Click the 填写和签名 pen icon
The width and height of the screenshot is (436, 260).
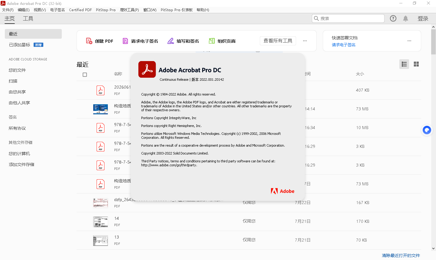tap(171, 41)
